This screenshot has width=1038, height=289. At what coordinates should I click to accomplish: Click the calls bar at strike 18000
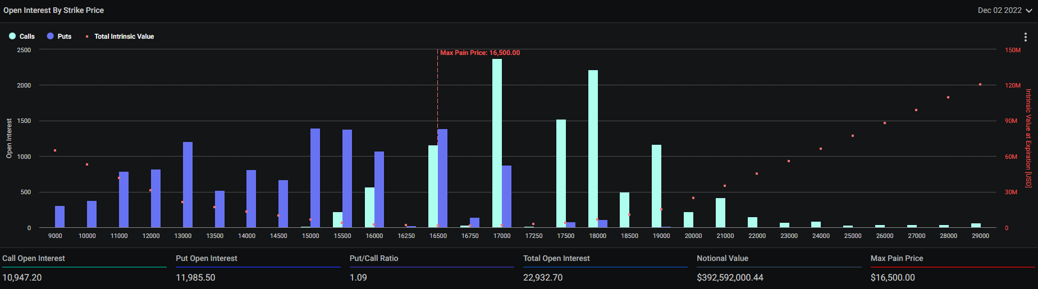pyautogui.click(x=593, y=149)
